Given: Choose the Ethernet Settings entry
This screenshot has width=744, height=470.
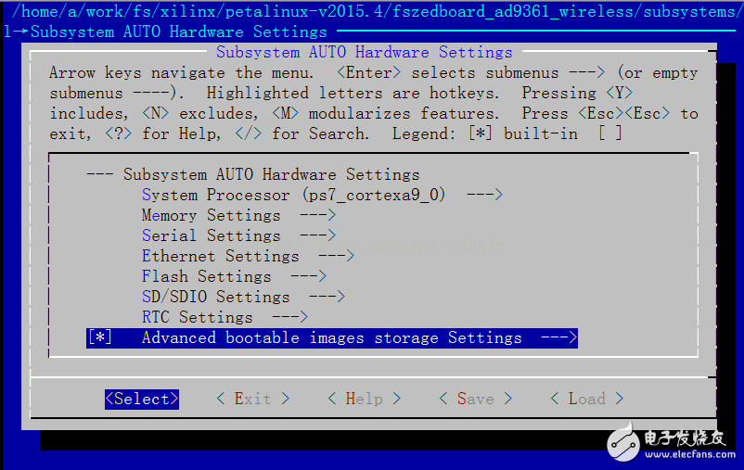Looking at the screenshot, I should tap(220, 256).
